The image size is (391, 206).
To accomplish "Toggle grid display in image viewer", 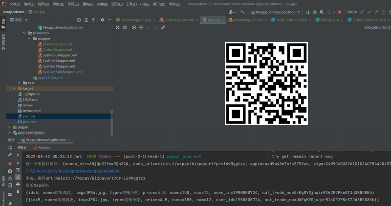I will [125, 27].
